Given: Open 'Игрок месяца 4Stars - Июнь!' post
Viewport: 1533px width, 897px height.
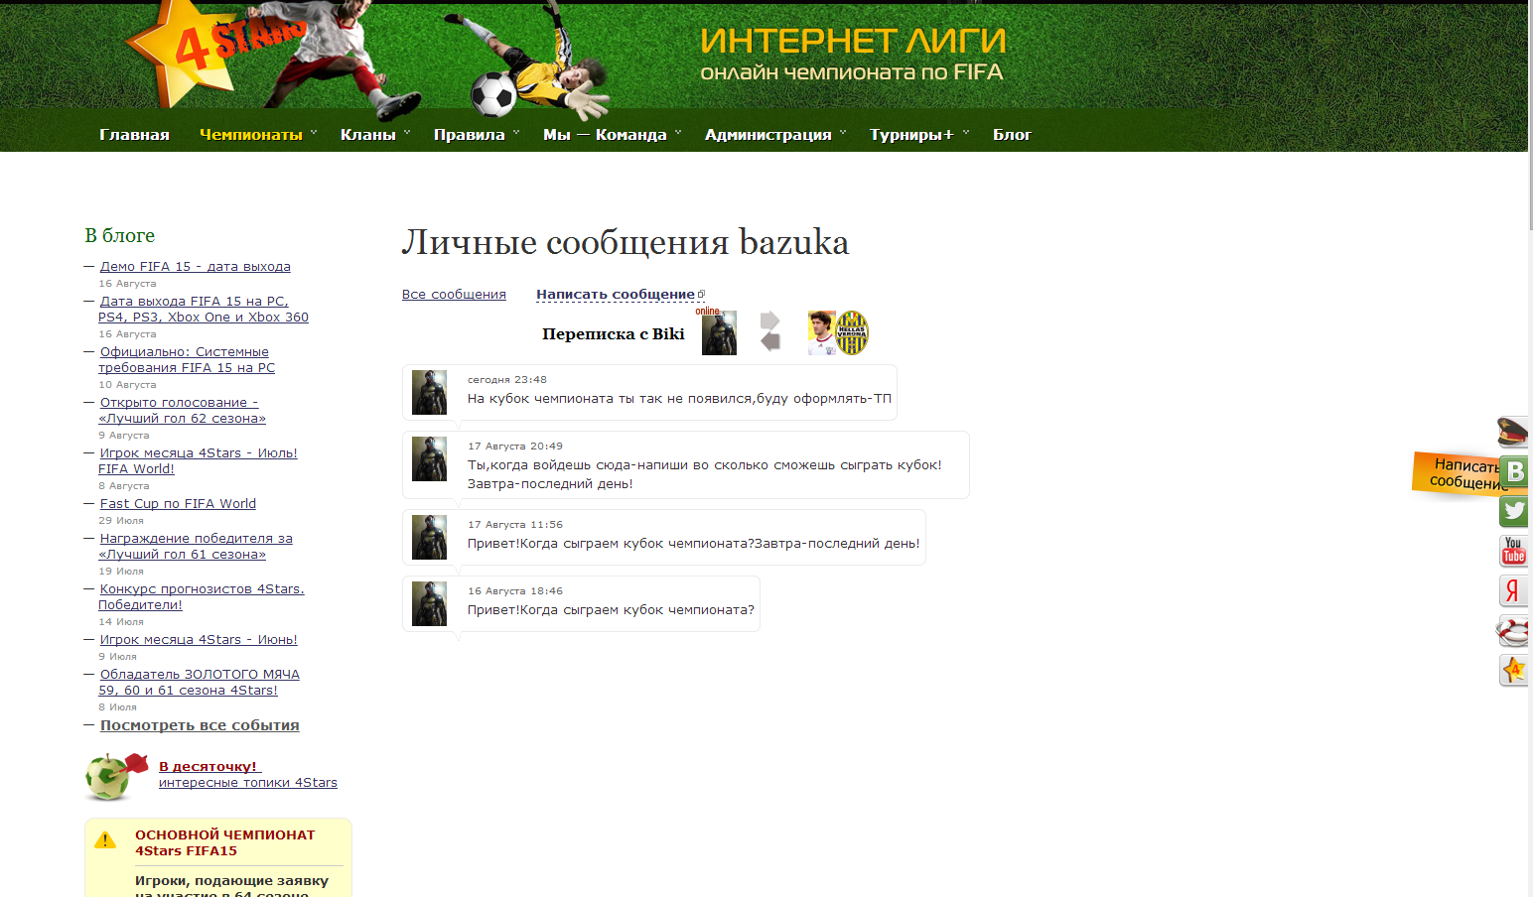Looking at the screenshot, I should [x=199, y=640].
